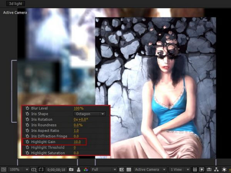Take a snapshot with camera icon
This screenshot has height=173, width=231.
tap(71, 170)
